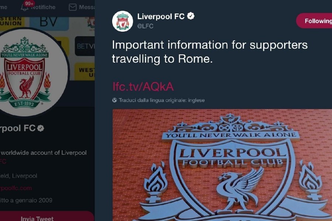This screenshot has width=332, height=221.
Task: Open the Messages envelope icon
Action: [73, 7]
